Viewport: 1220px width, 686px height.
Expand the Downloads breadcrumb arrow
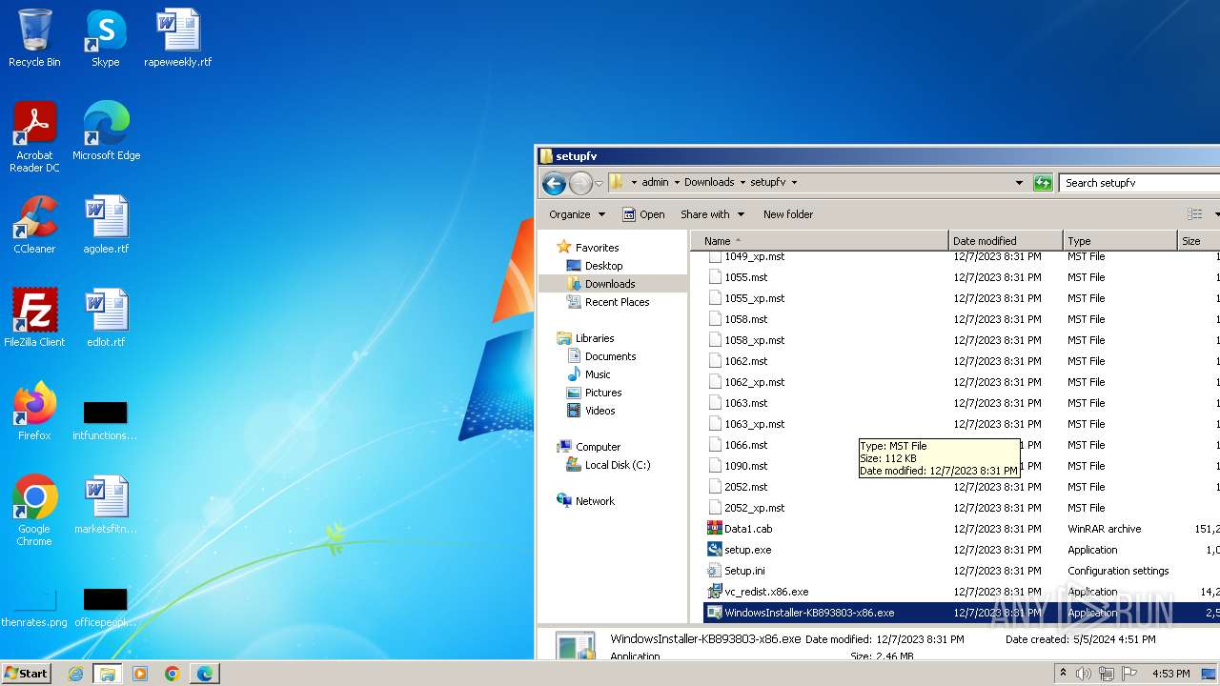(742, 183)
